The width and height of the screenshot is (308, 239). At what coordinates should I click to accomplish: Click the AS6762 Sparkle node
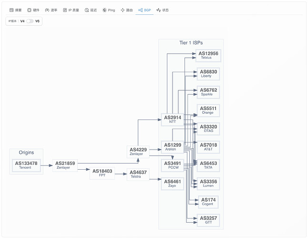click(208, 92)
